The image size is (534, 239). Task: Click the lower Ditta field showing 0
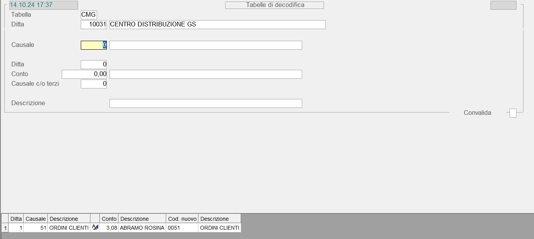(x=94, y=64)
